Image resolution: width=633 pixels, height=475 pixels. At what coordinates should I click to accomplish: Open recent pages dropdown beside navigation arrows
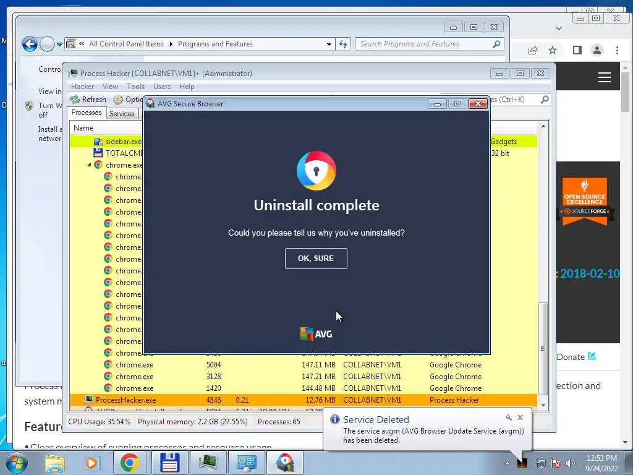59,44
